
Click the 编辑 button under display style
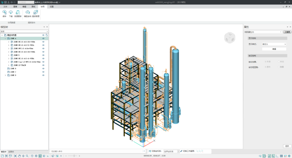(274, 49)
